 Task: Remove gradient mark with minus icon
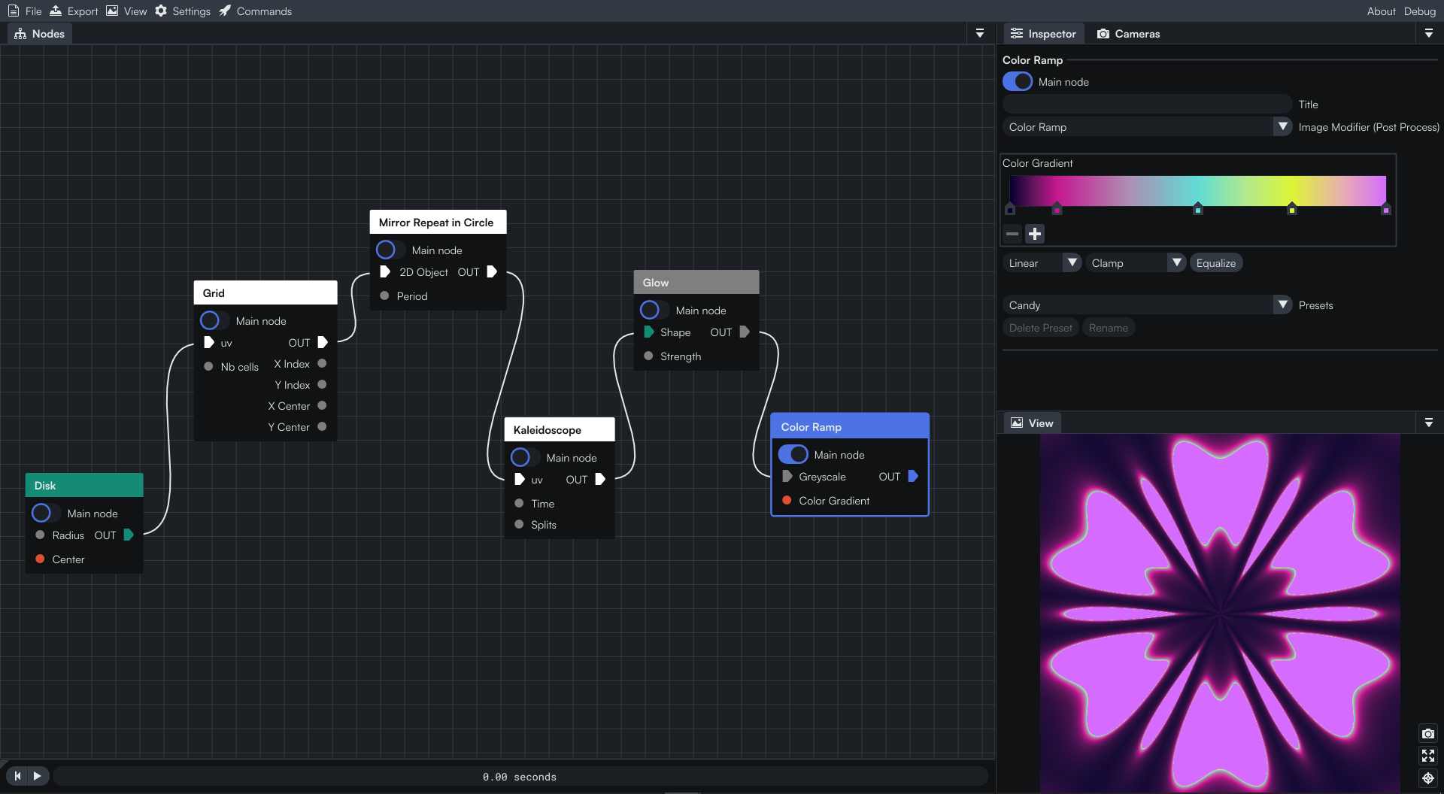tap(1012, 234)
